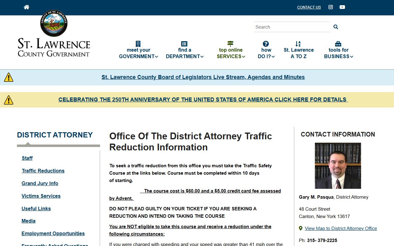
Task: Expand the How Do I chevron
Action: 273,57
